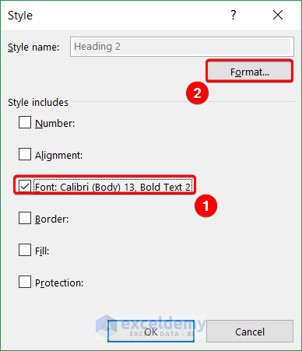Click the 'Style includes' section heading

(38, 102)
